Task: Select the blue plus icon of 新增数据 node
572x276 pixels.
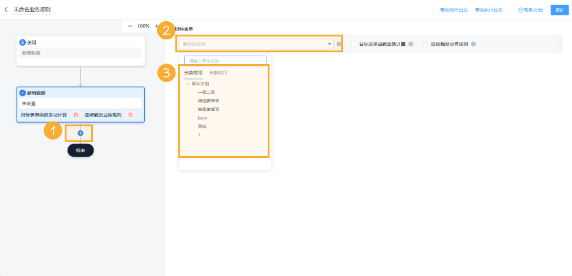Action: coord(22,93)
